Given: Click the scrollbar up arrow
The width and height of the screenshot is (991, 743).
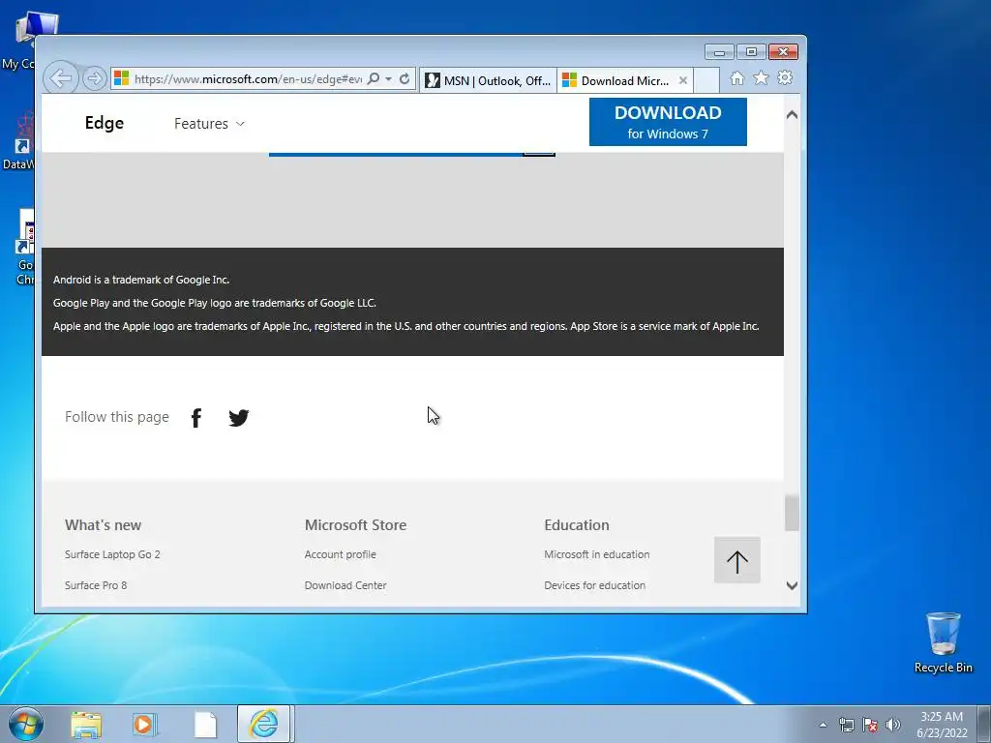Looking at the screenshot, I should (792, 115).
